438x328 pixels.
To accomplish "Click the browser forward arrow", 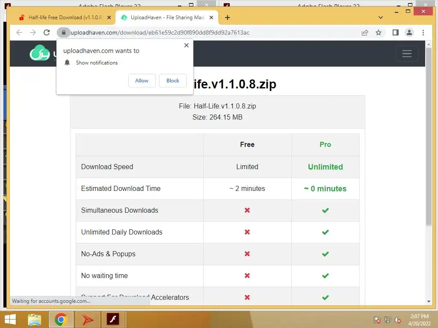I will point(33,32).
